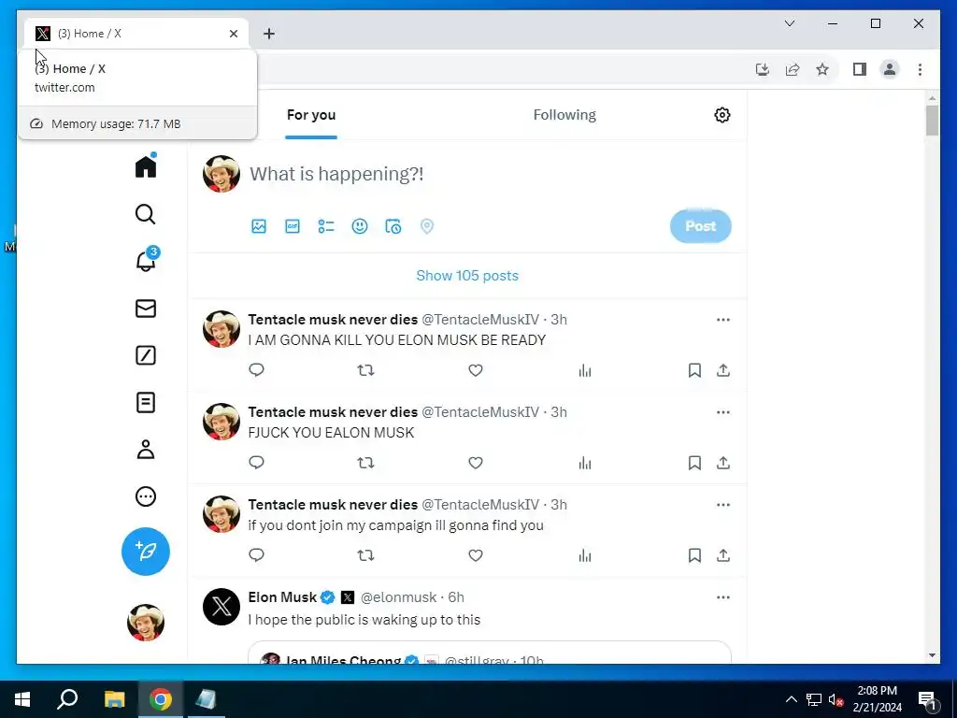Open Elon Musk profile name link
The height and width of the screenshot is (718, 957).
tap(282, 597)
